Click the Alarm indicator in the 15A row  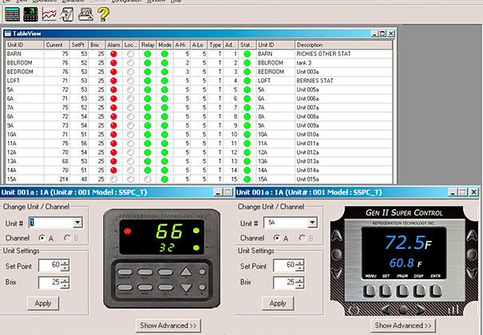(x=113, y=179)
